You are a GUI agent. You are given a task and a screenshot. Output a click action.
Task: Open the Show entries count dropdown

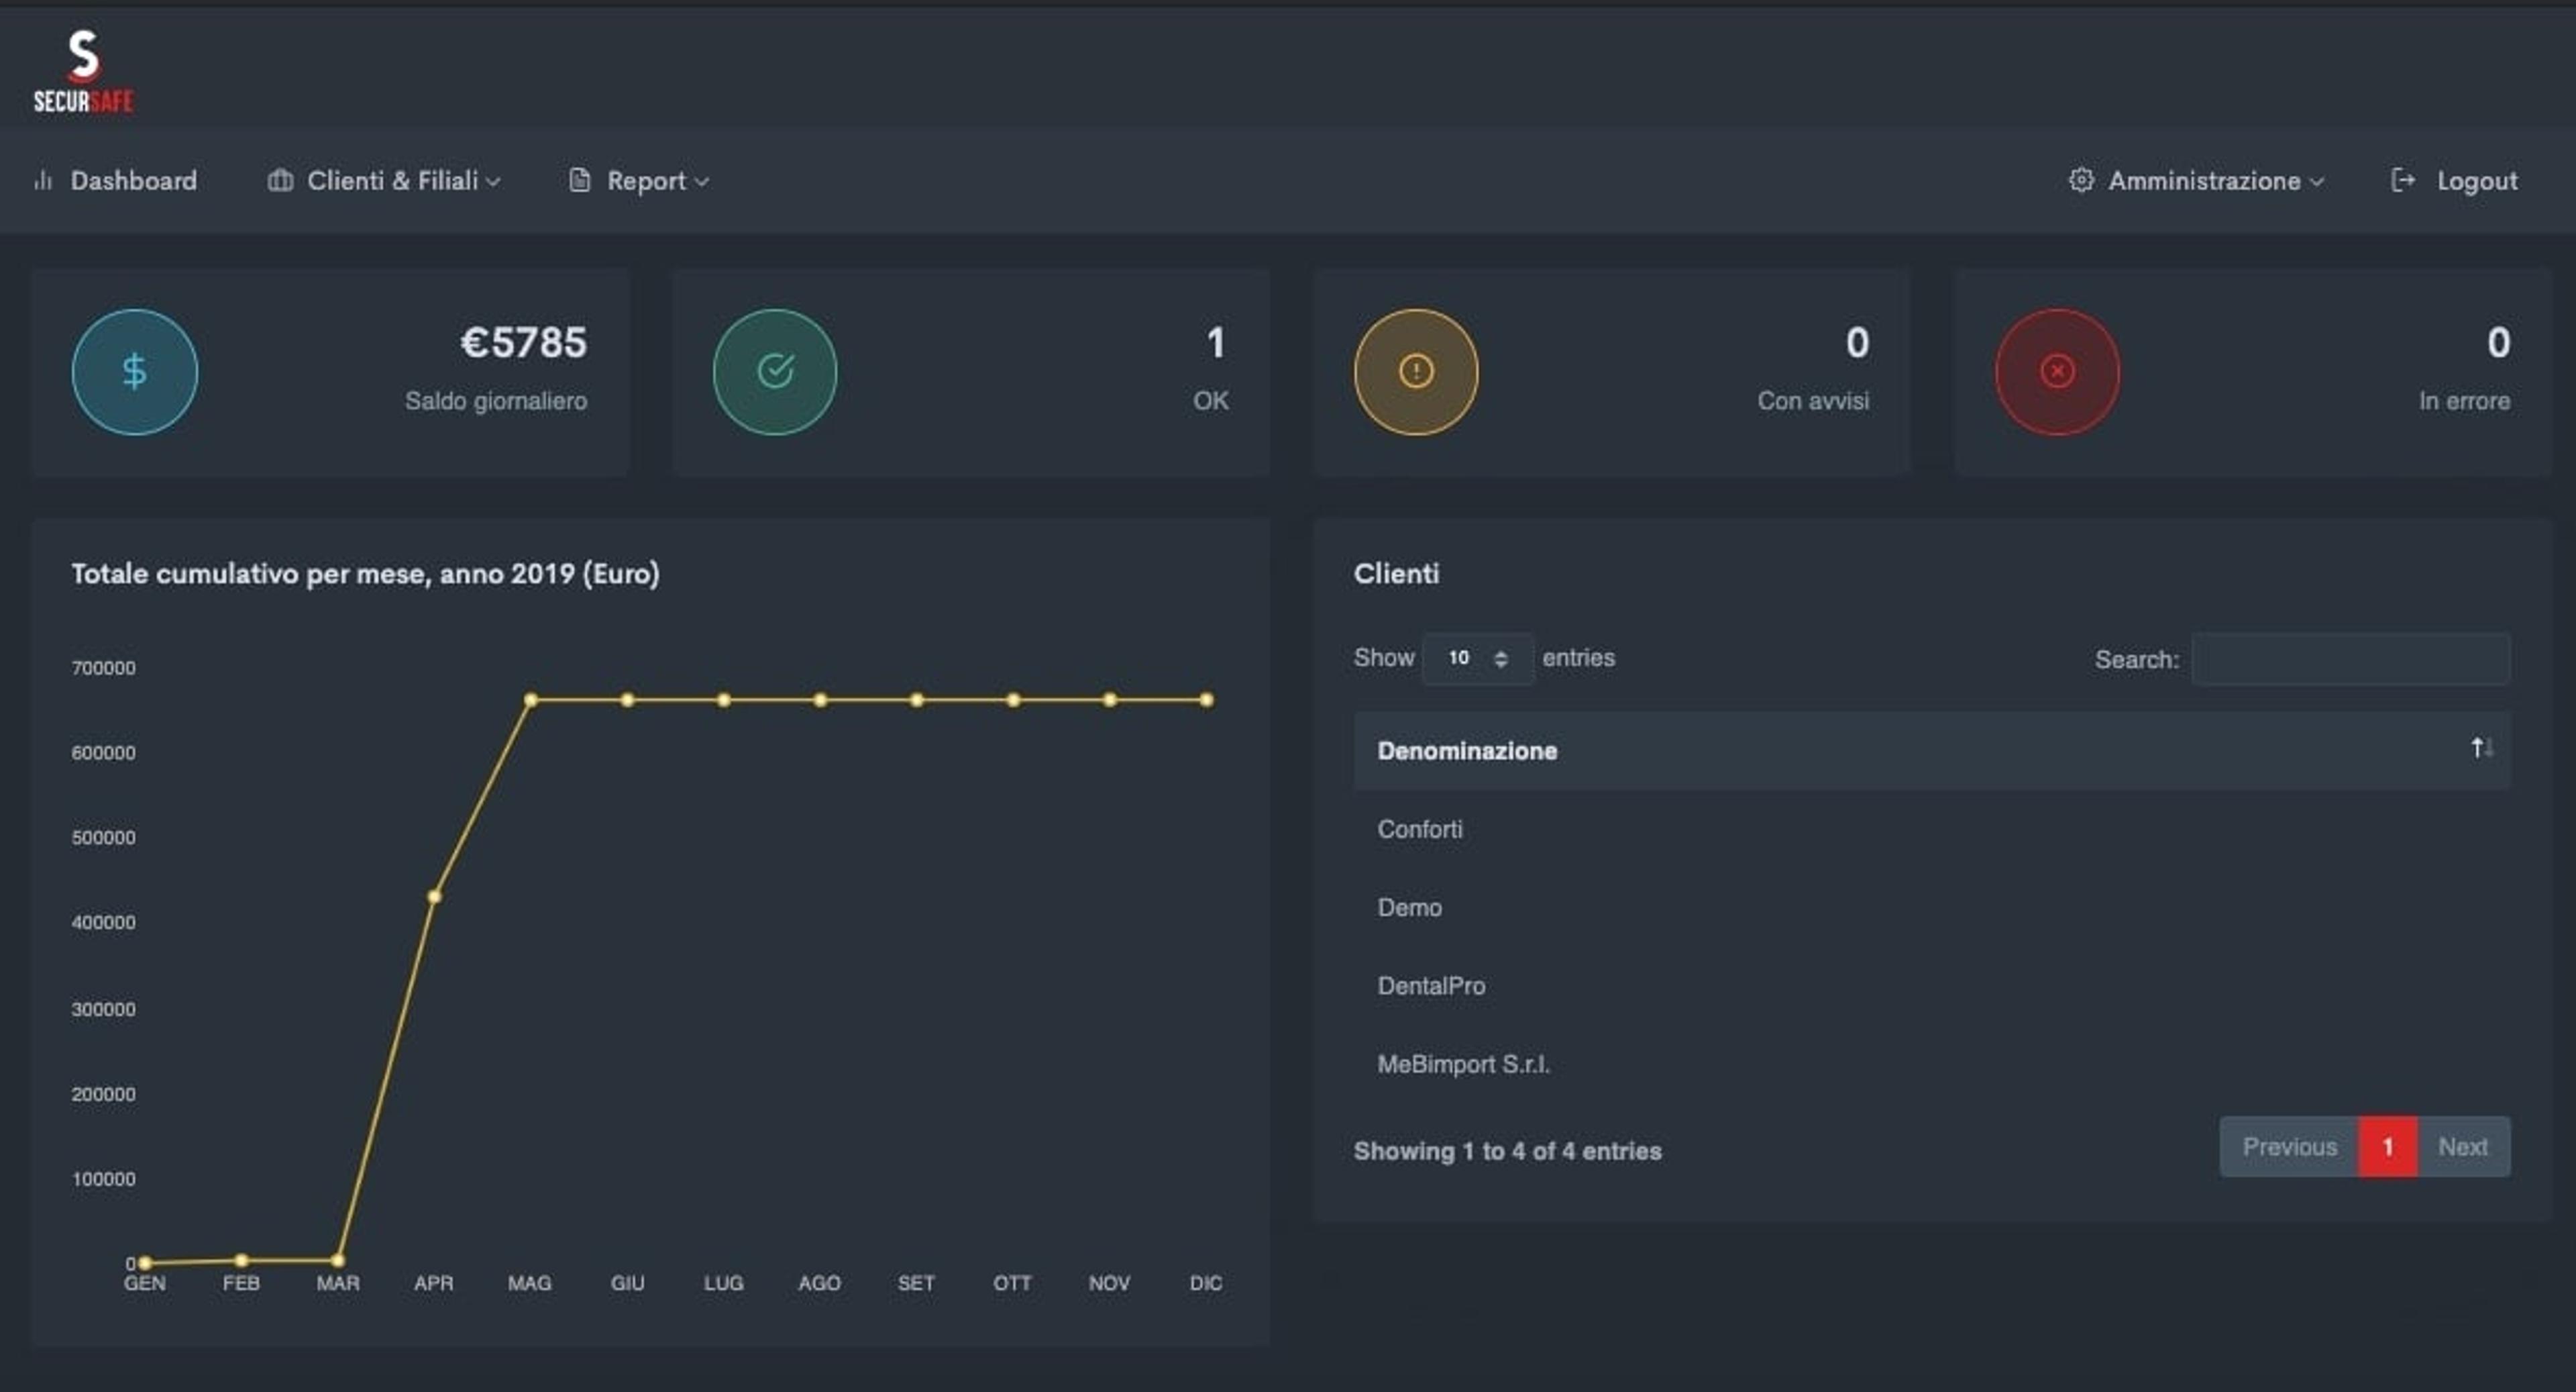pos(1478,658)
